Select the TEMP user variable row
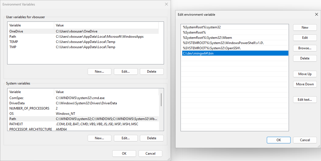Viewport: 321px width, 161px height. [x=83, y=42]
